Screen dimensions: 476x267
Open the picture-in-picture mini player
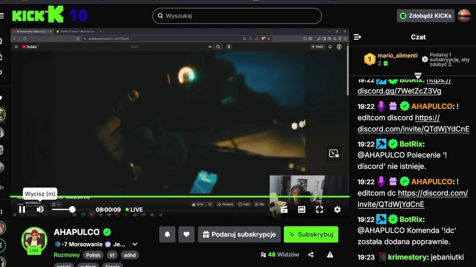pos(334,153)
